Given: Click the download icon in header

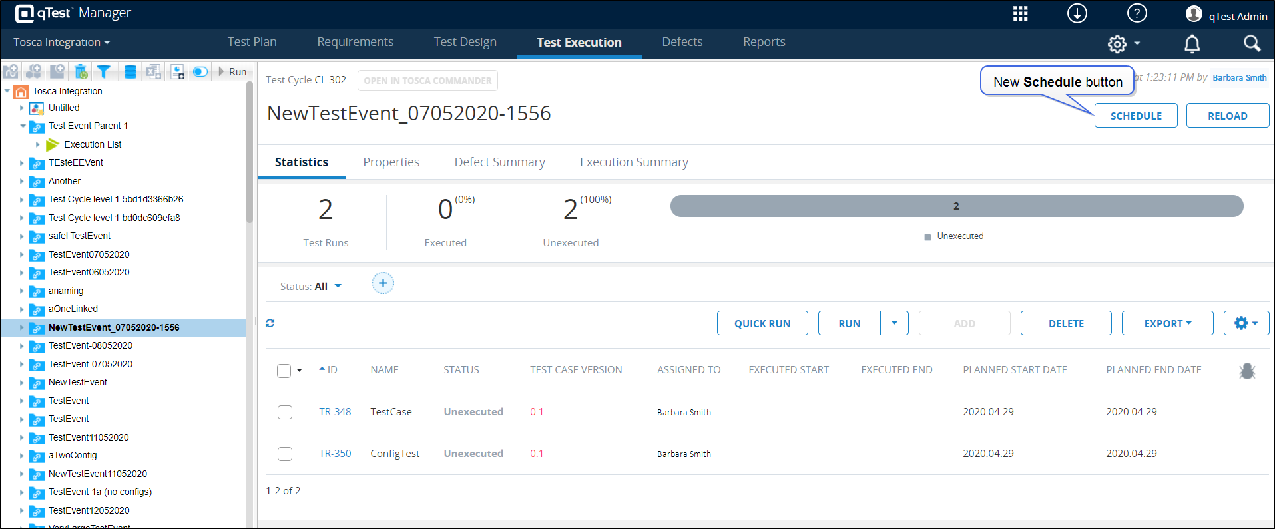Looking at the screenshot, I should pos(1077,14).
